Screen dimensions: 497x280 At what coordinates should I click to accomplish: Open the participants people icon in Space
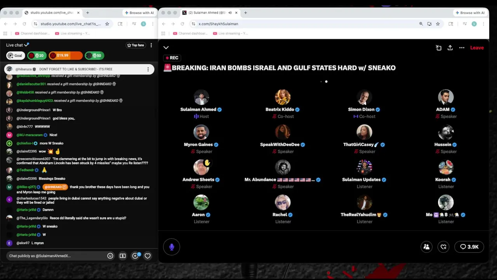click(x=426, y=247)
